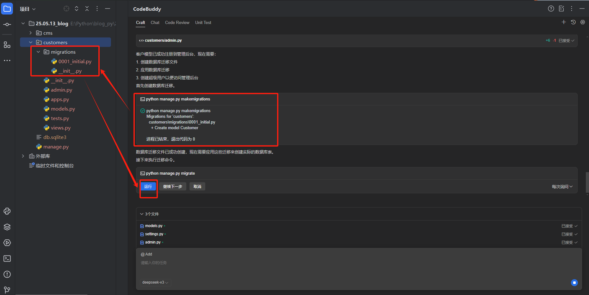
Task: Click Collapse All in project panel
Action: (x=87, y=9)
